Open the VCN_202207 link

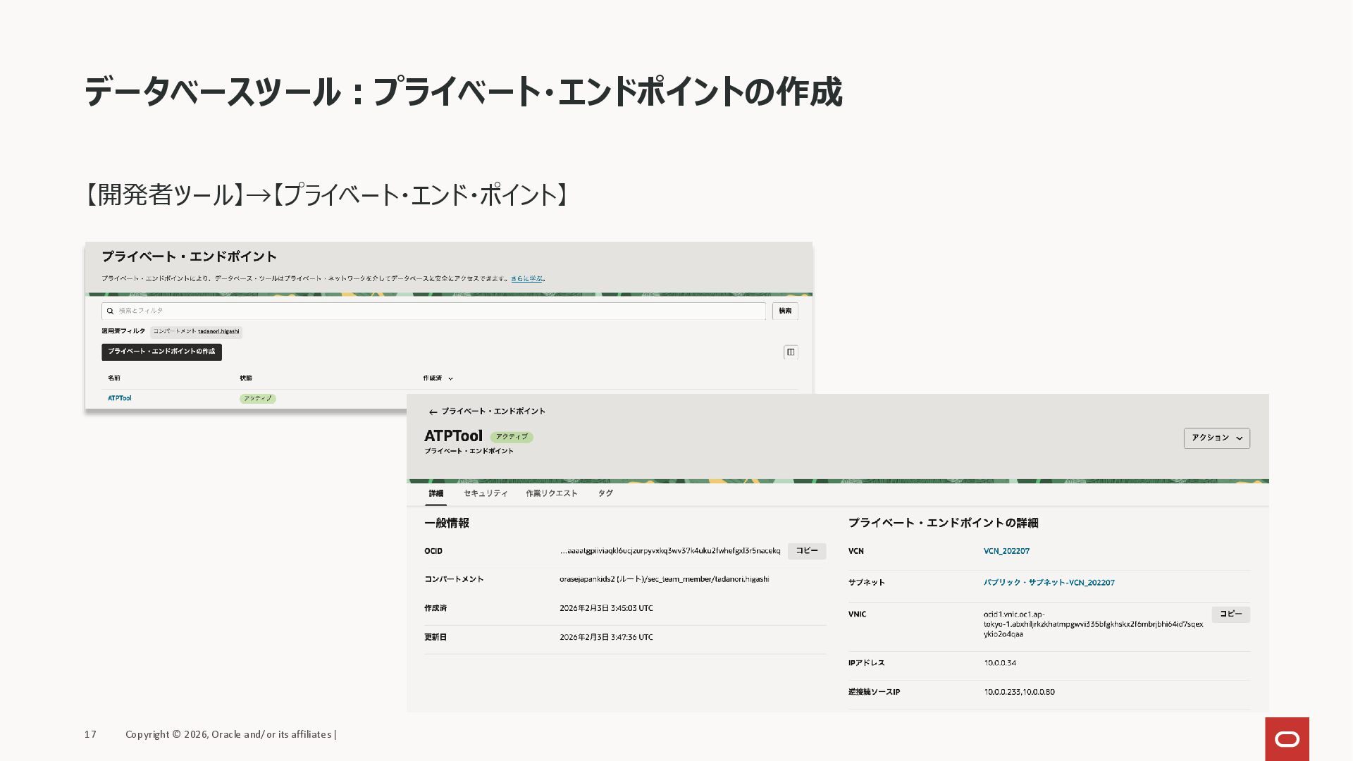(x=1006, y=551)
